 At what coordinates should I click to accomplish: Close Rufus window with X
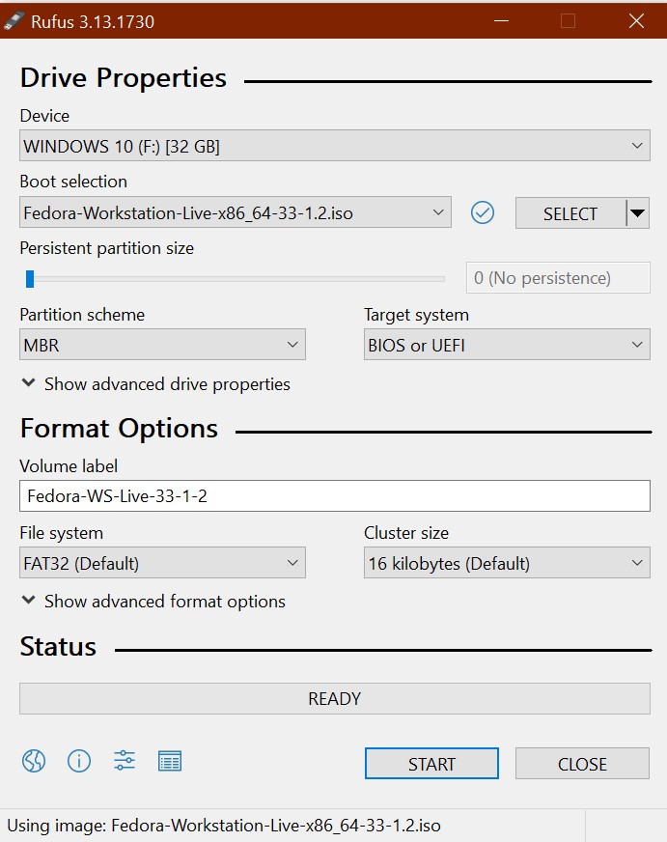636,21
